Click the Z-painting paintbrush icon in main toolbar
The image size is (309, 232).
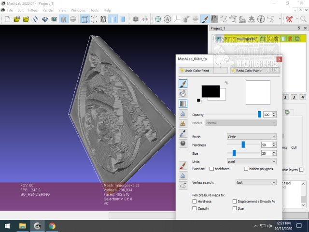(x=204, y=19)
